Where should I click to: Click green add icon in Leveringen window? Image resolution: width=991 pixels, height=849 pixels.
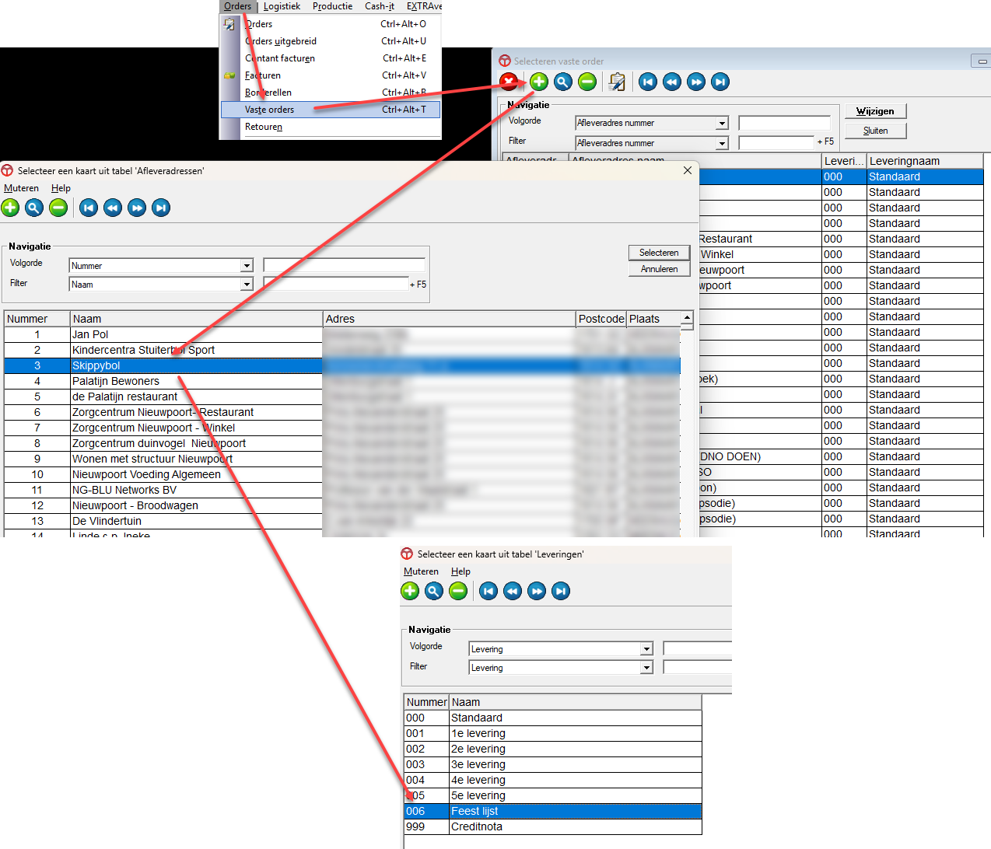[410, 591]
